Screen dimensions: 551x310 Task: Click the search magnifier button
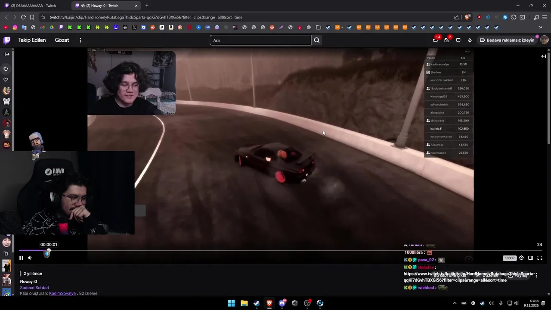tap(317, 40)
